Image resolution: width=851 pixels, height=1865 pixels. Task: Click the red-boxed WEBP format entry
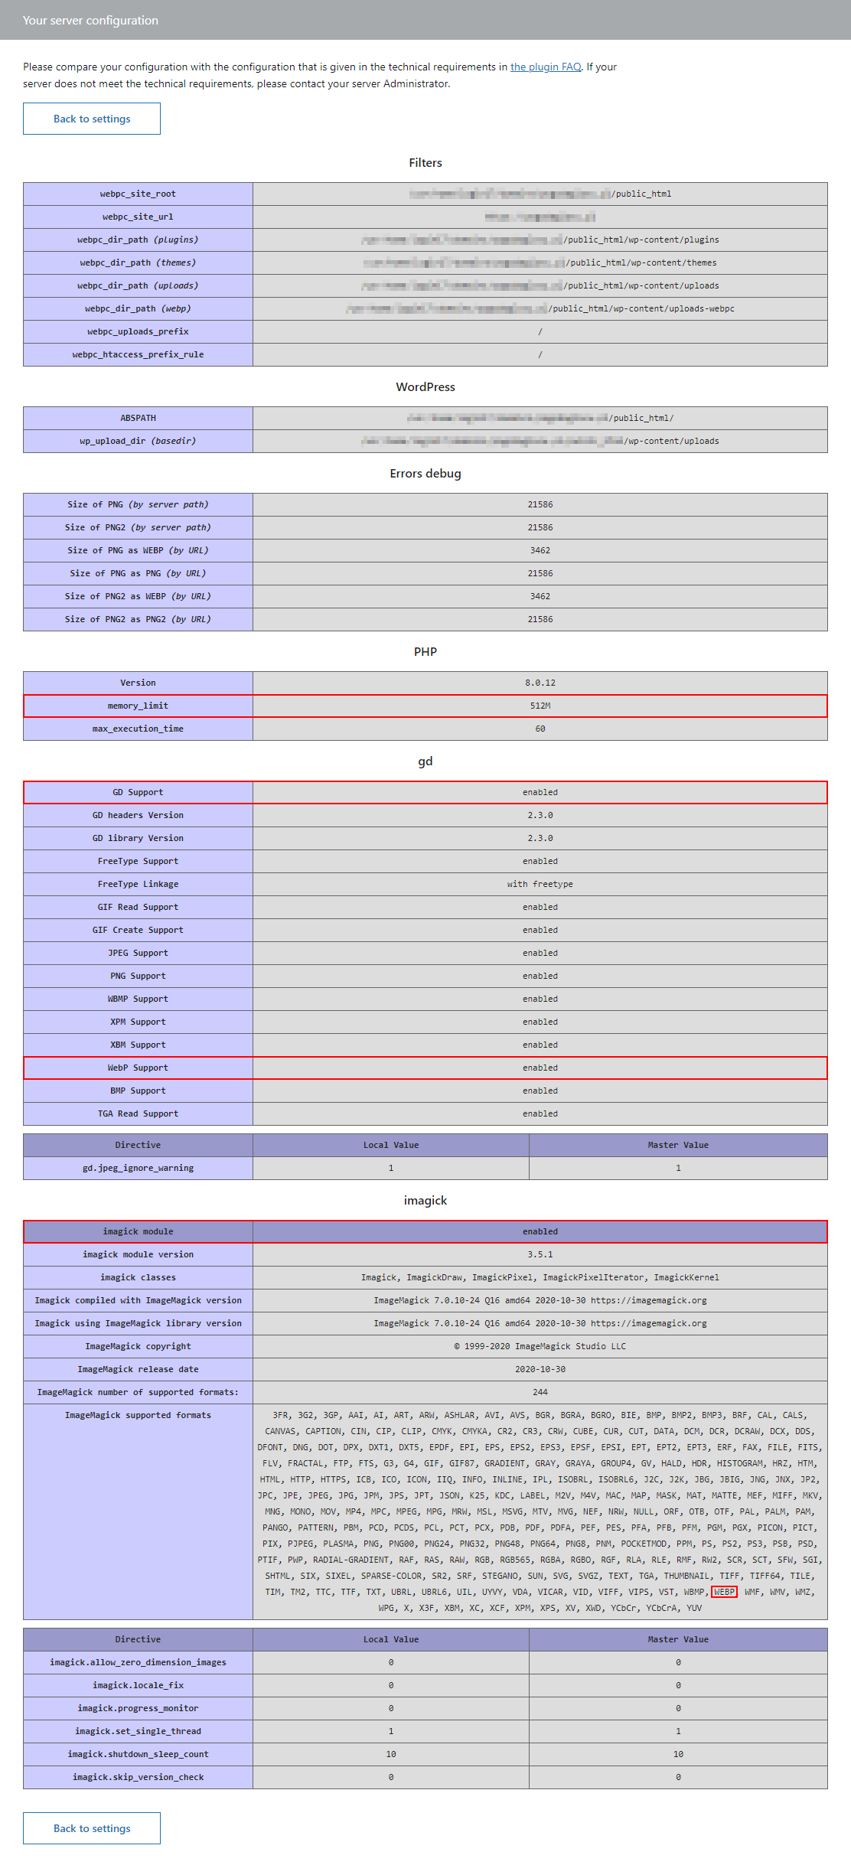724,1593
